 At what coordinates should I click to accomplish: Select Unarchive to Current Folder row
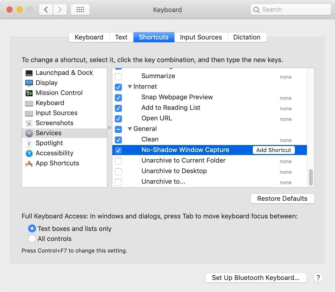coord(210,161)
